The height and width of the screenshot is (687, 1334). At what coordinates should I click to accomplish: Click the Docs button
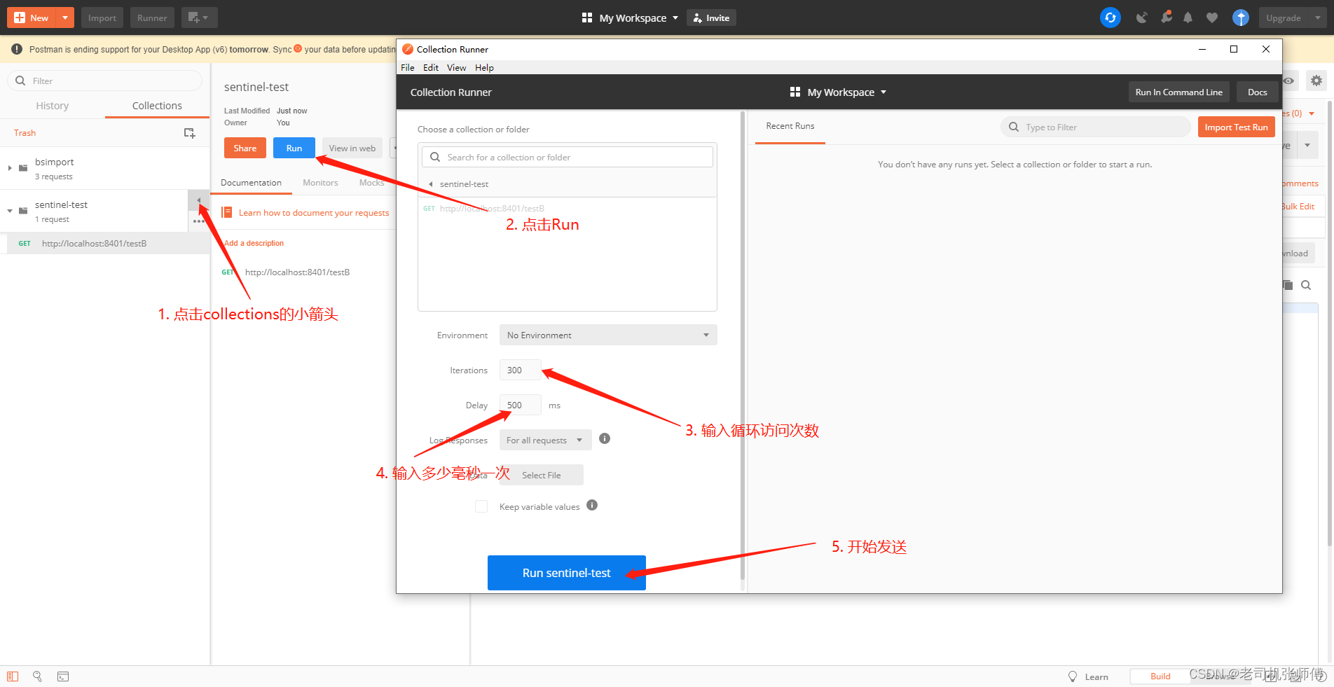click(1257, 92)
